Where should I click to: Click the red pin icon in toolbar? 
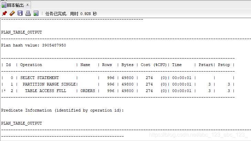click(4, 13)
